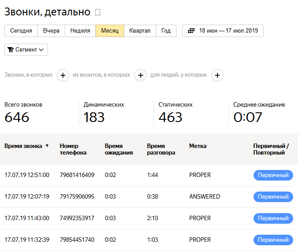Click the Динамических value 183
The height and width of the screenshot is (251, 298).
[94, 117]
